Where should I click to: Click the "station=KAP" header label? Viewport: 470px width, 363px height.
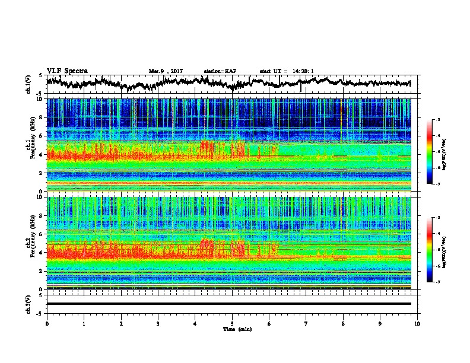coord(220,71)
